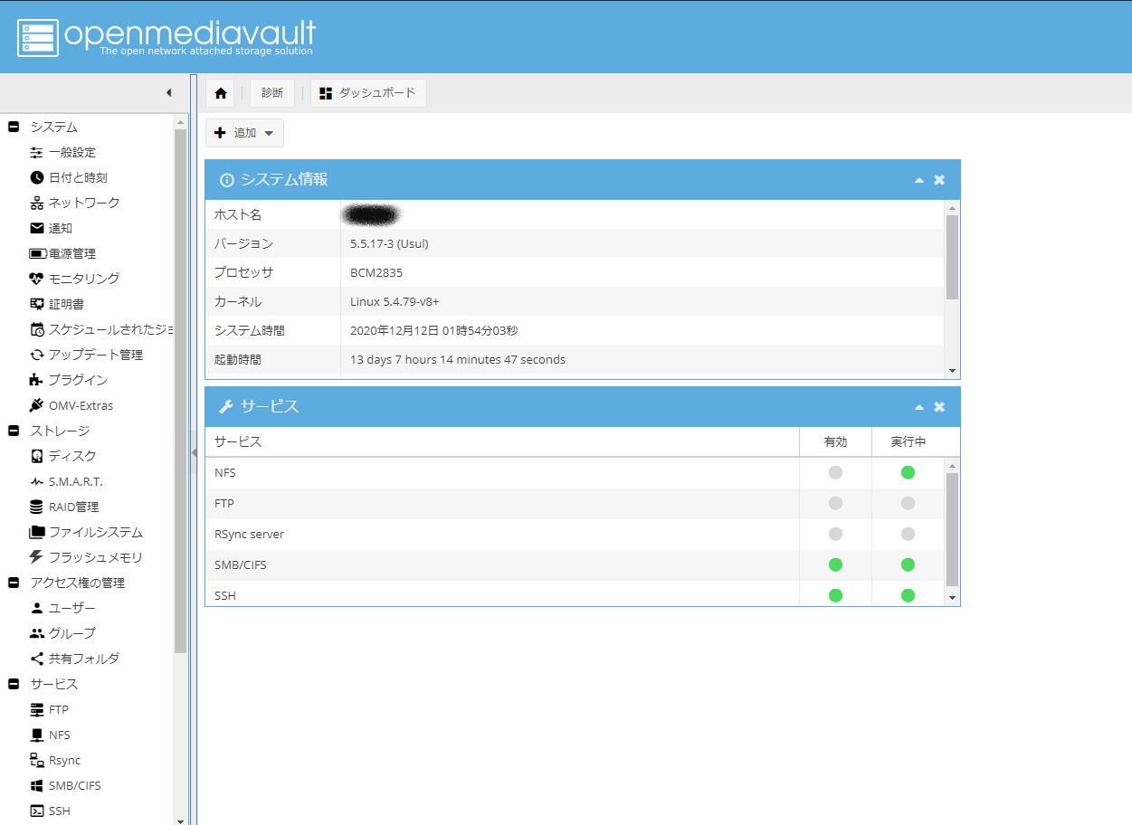Click the RSync server enabled indicator
This screenshot has height=825, width=1132.
tap(835, 534)
